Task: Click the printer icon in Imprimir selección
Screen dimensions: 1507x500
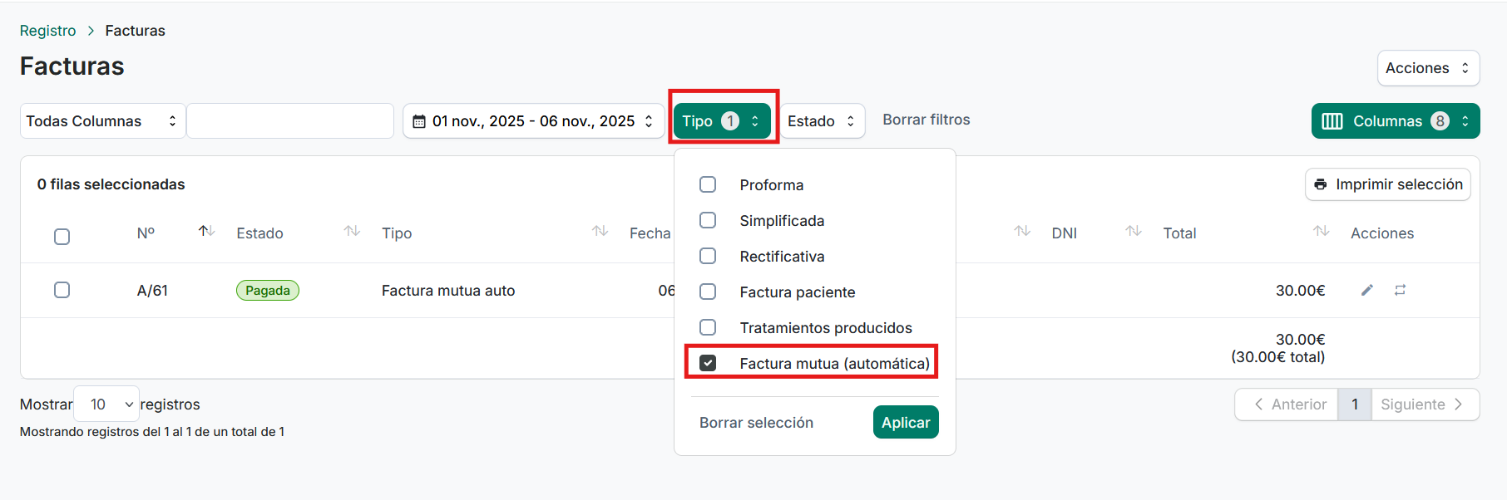Action: pyautogui.click(x=1320, y=184)
